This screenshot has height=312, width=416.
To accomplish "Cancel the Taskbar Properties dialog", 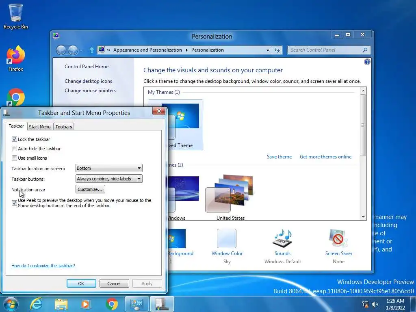I will tap(114, 283).
